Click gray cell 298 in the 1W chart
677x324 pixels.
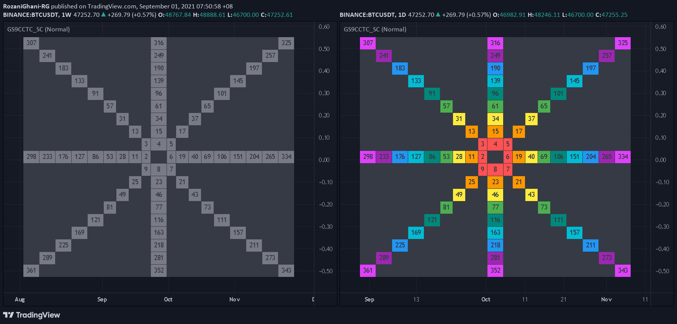tap(31, 157)
